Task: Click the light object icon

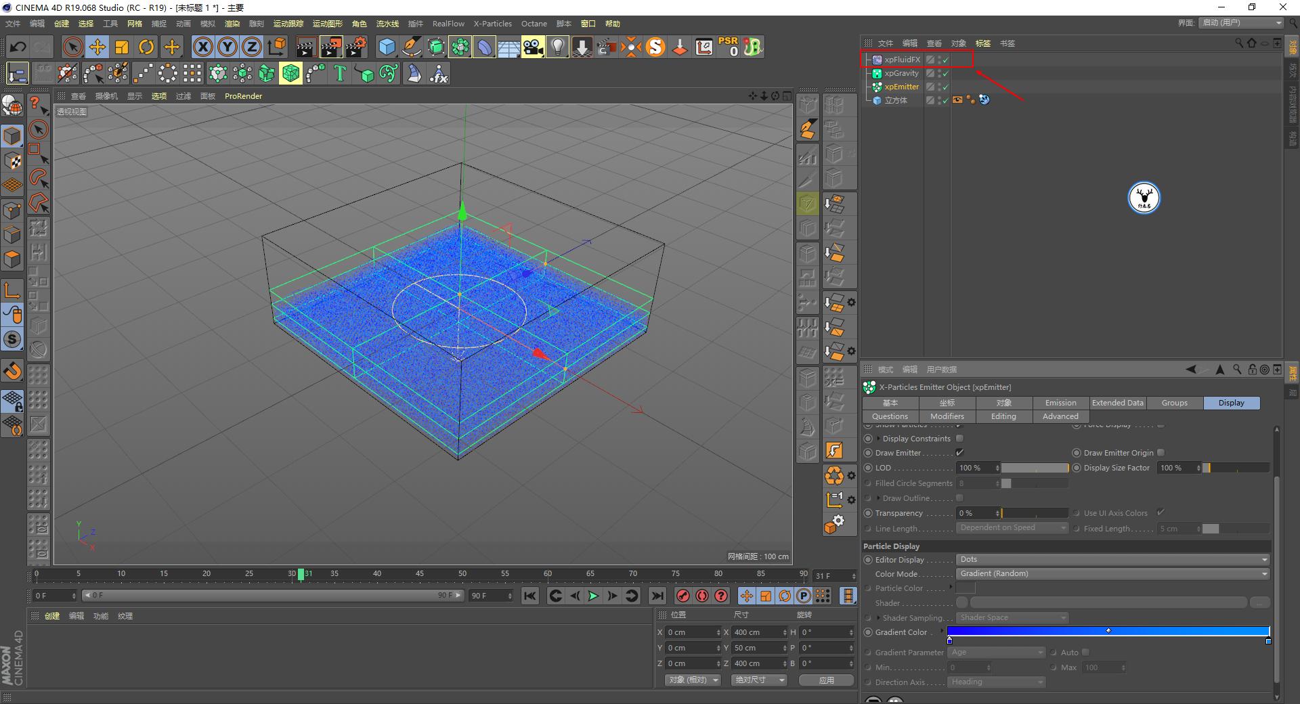Action: tap(557, 47)
